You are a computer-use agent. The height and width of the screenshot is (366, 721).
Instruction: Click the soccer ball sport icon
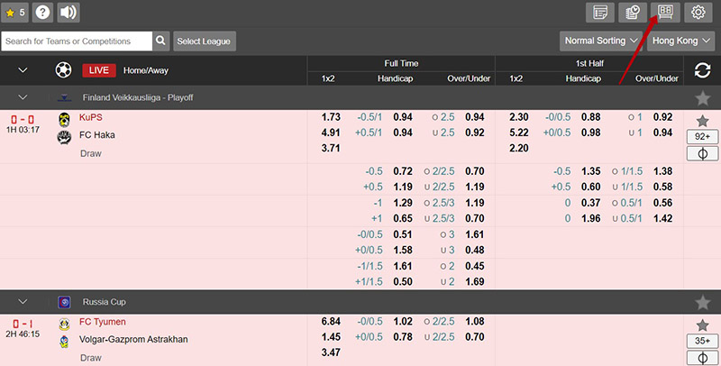[63, 69]
